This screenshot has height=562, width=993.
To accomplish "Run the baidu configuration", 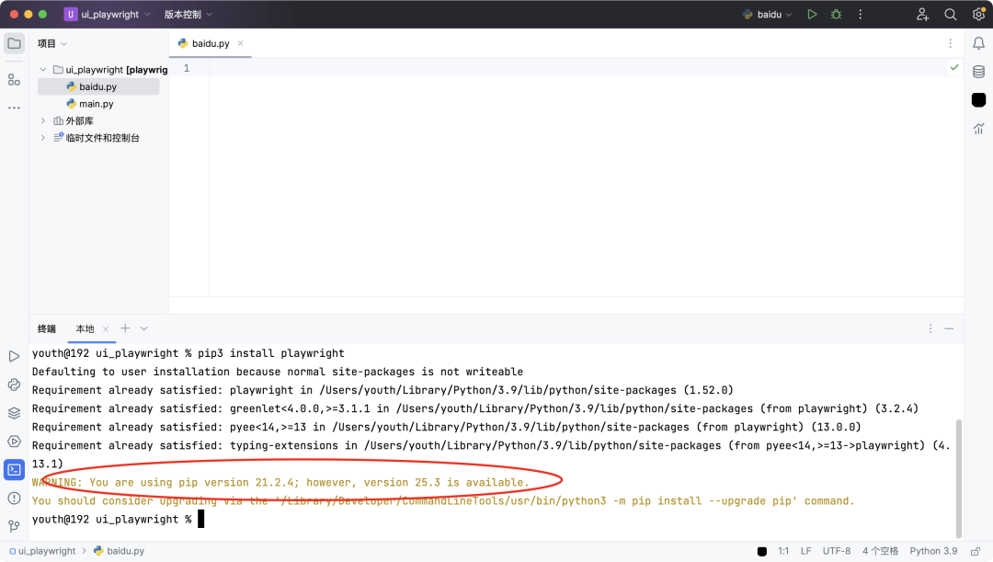I will pos(812,14).
